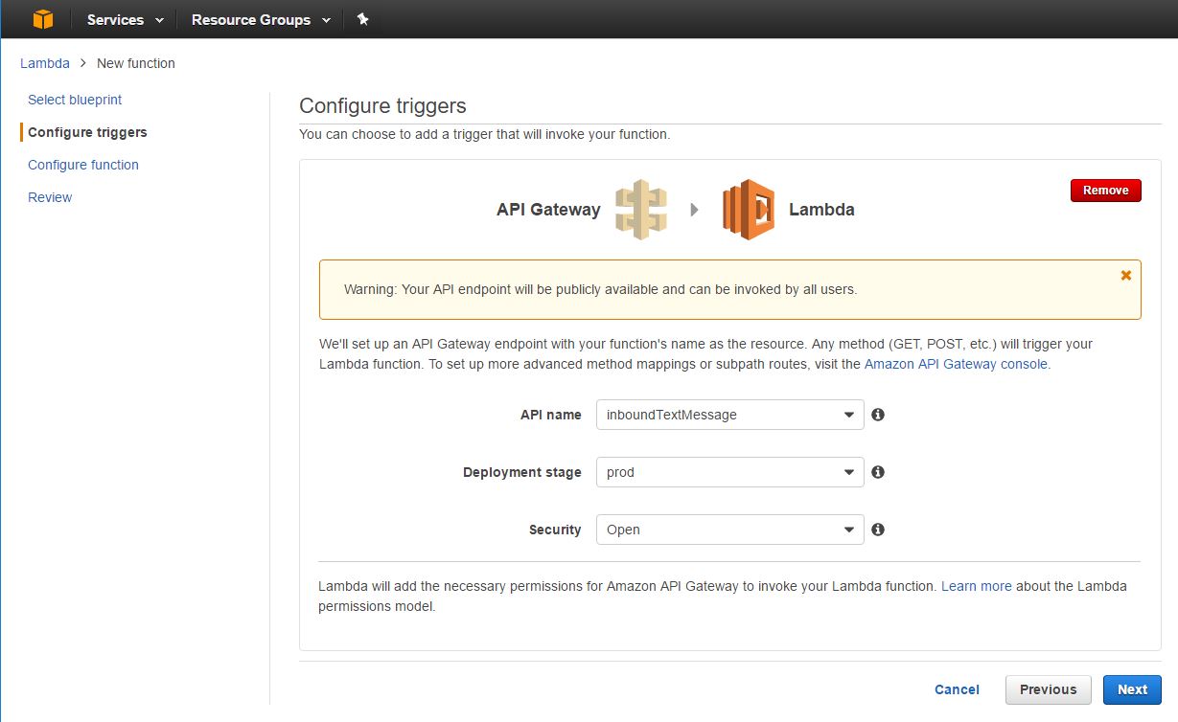
Task: Go to Configure function step
Action: click(83, 165)
